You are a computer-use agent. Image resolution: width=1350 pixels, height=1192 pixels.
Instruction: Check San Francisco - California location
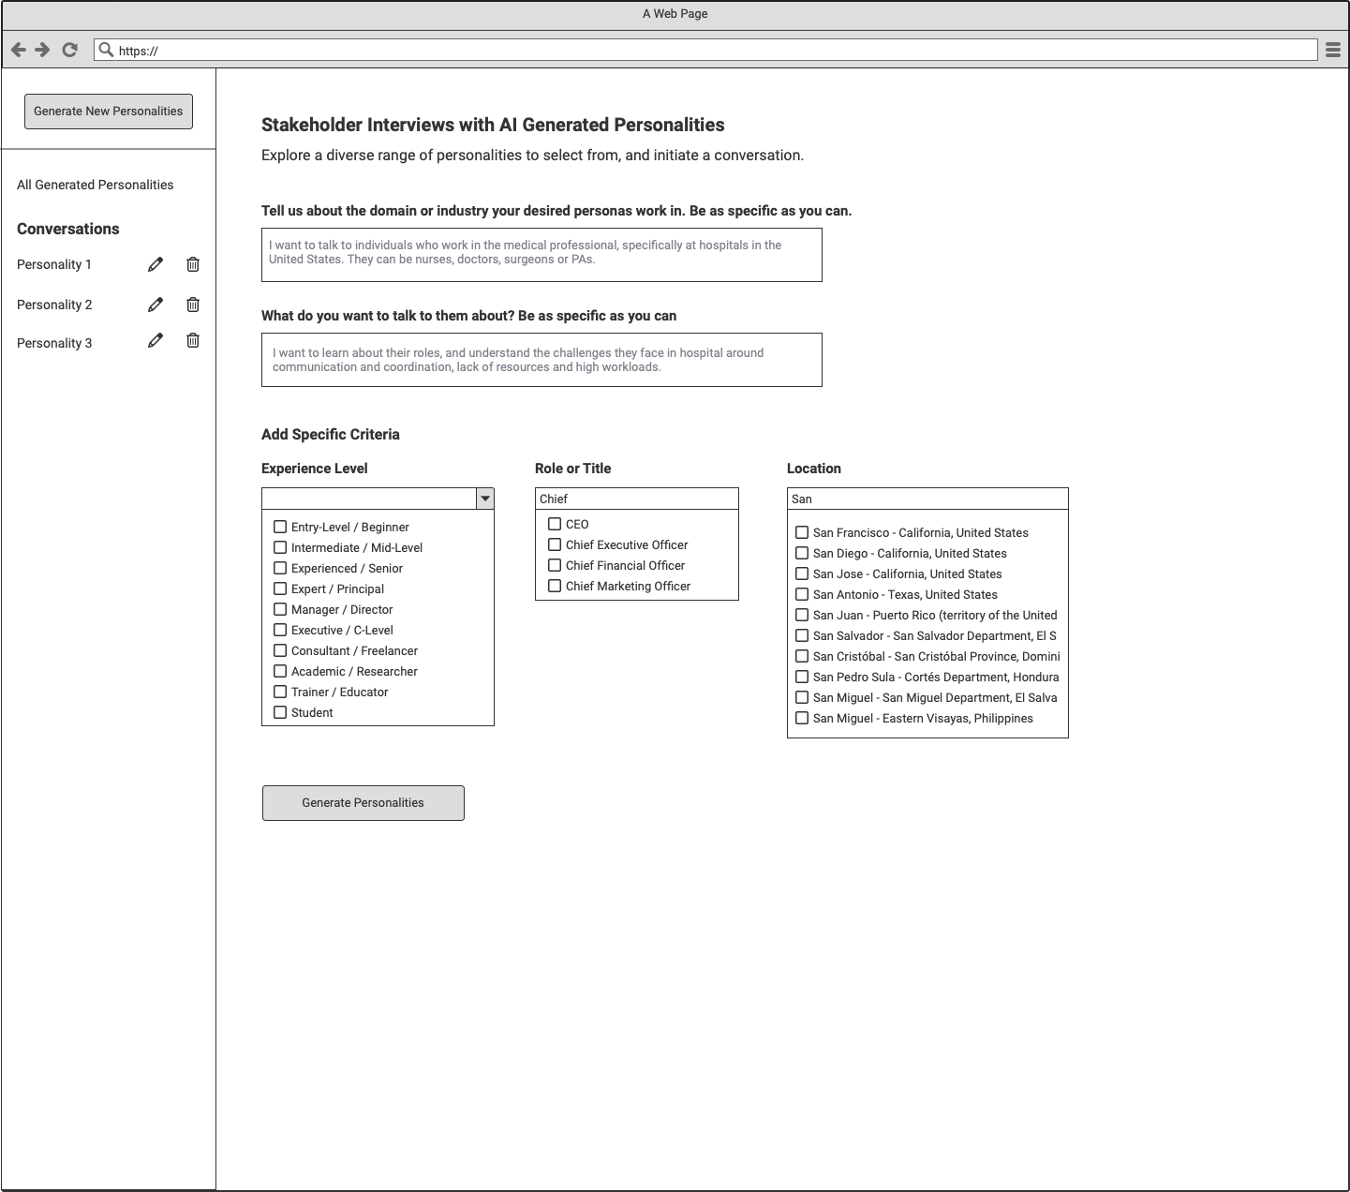pos(802,532)
